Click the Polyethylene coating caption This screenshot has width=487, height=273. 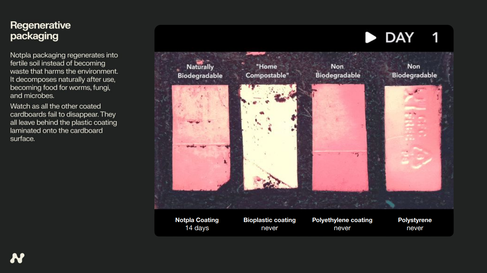tap(342, 220)
